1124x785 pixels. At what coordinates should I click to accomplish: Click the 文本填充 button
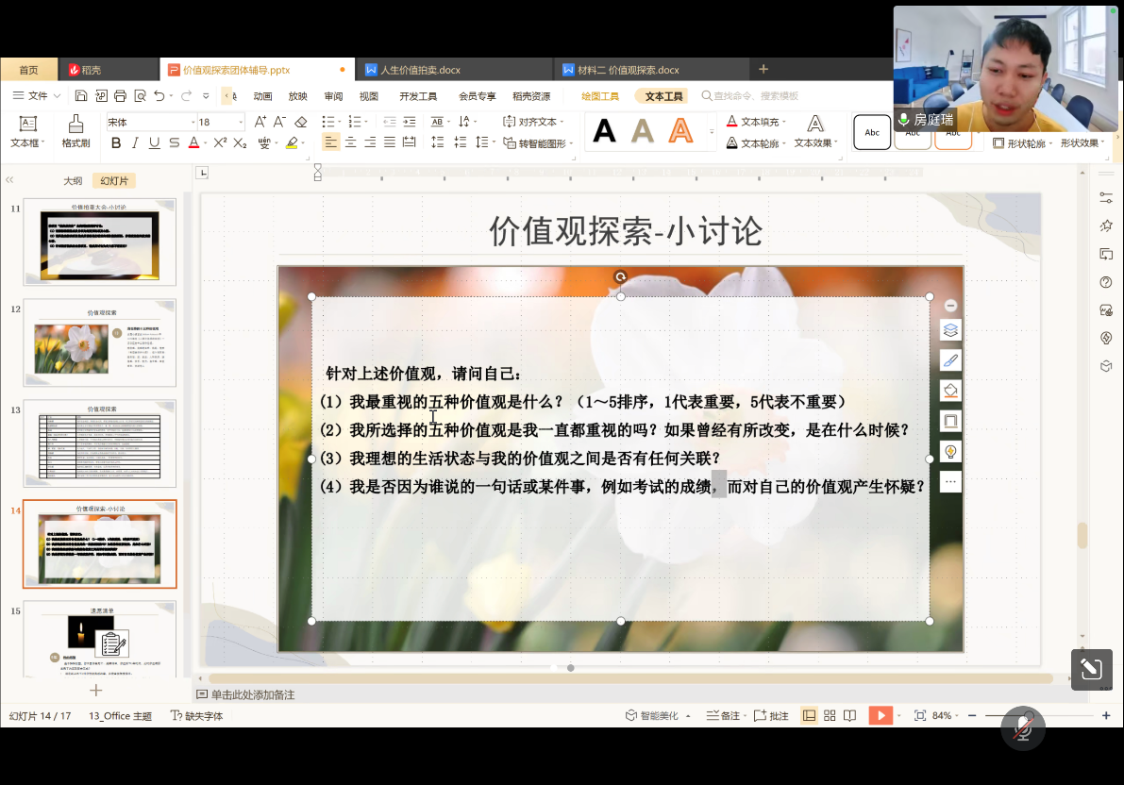tap(757, 122)
